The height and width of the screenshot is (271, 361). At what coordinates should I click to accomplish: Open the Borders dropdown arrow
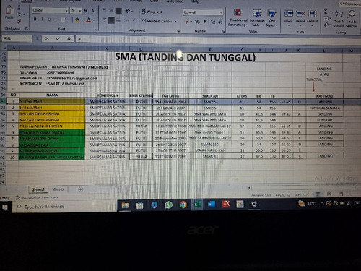(69, 20)
